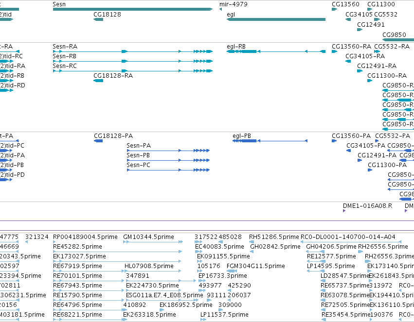414x322 pixels.
Task: Open the 347891 EST label
Action: (x=138, y=276)
